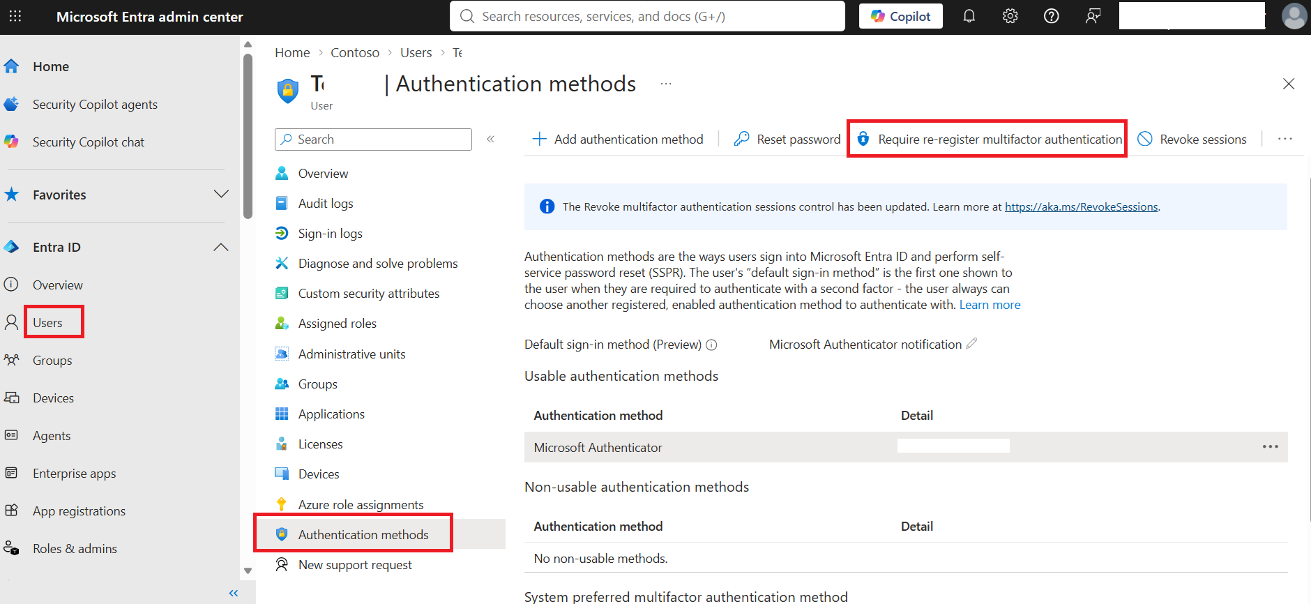Open the settings gear

1010,16
